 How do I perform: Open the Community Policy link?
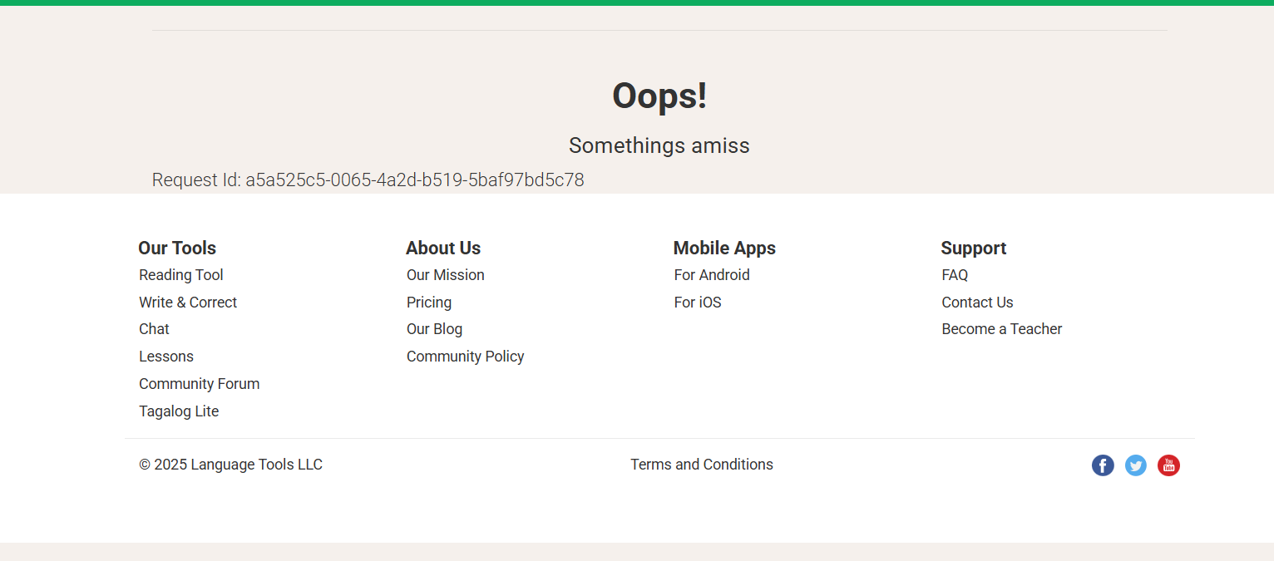466,357
